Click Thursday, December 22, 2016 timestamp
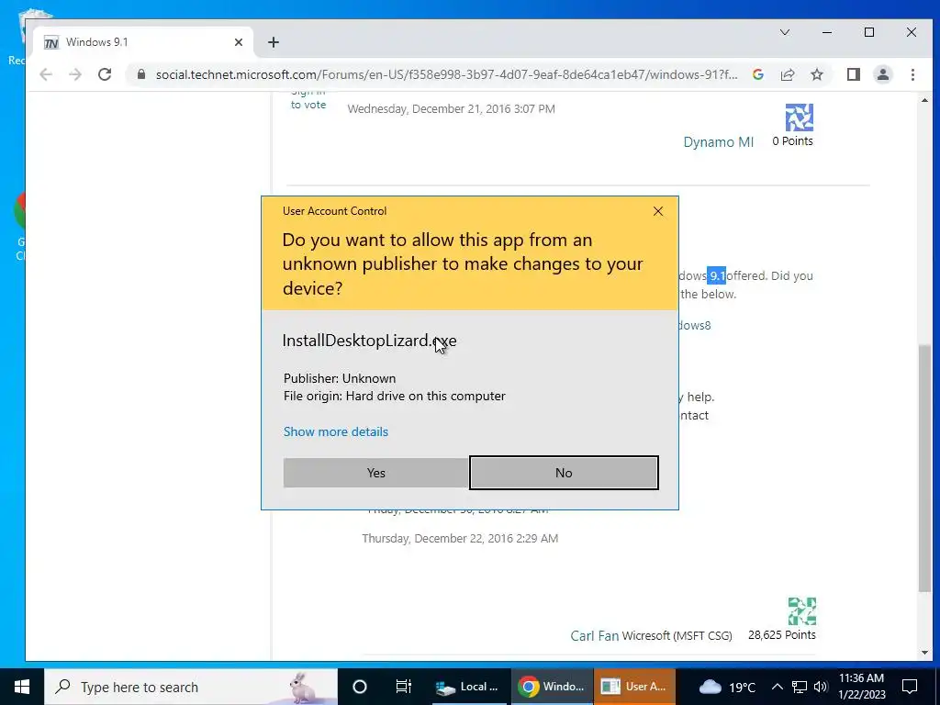The height and width of the screenshot is (705, 940). [x=460, y=538]
